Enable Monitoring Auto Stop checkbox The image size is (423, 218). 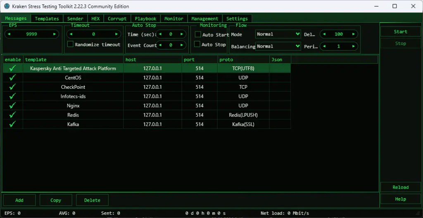[x=197, y=44]
